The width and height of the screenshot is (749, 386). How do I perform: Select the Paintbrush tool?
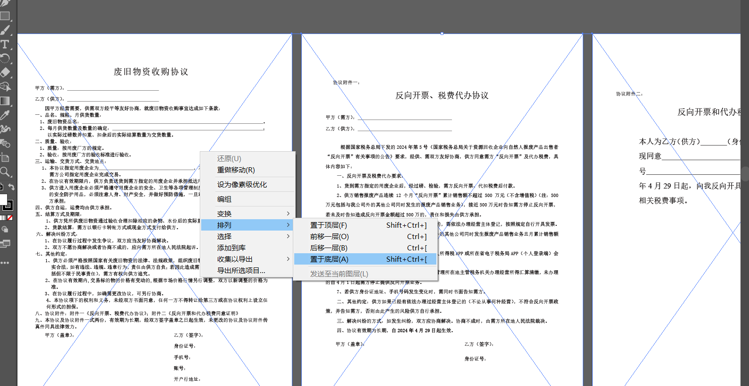tap(5, 30)
